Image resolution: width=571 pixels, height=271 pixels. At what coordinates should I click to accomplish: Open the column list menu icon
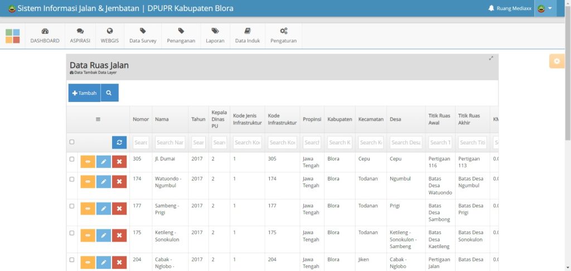pyautogui.click(x=98, y=119)
